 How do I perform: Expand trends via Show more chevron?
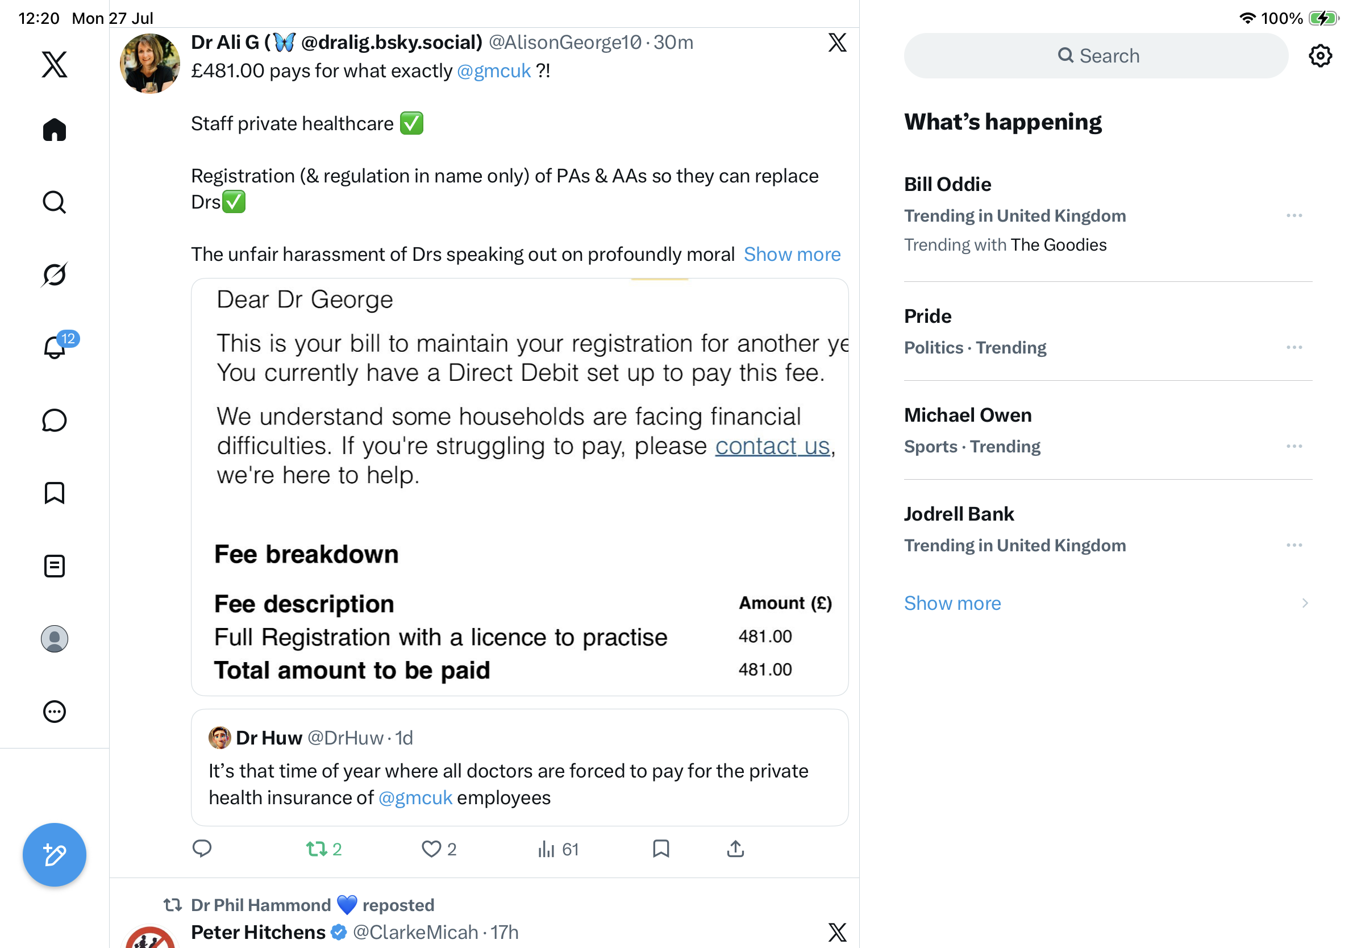pyautogui.click(x=1304, y=603)
